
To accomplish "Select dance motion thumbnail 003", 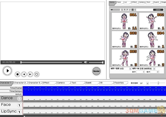I will [124, 39].
